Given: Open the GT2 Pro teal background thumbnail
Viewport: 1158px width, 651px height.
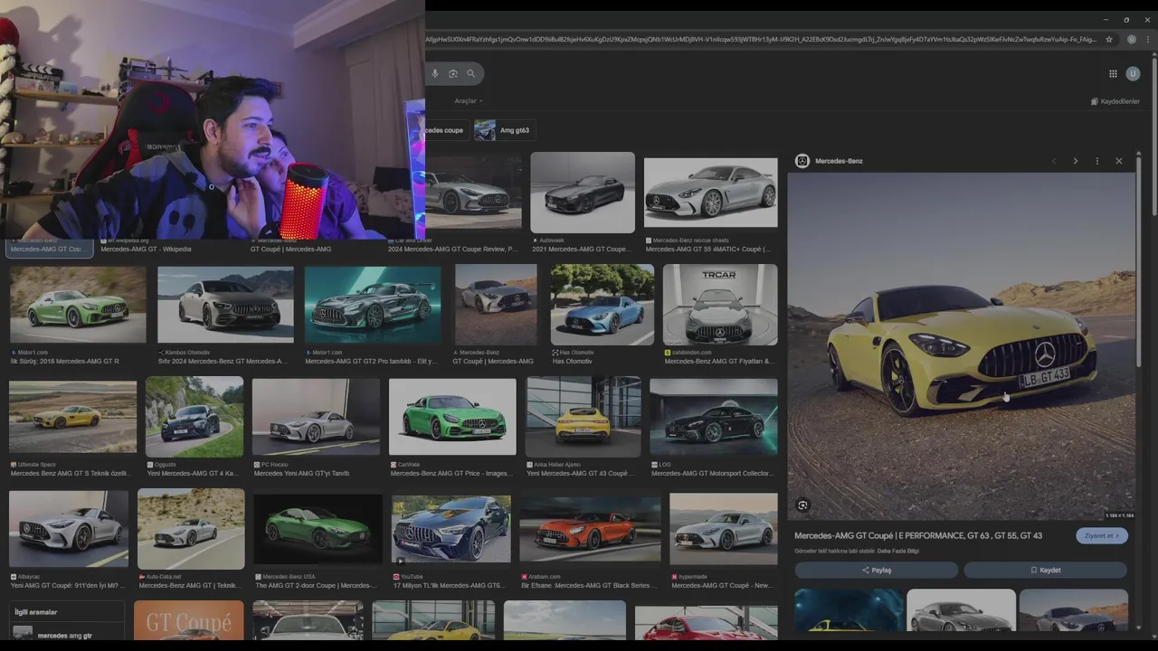Looking at the screenshot, I should tap(373, 305).
